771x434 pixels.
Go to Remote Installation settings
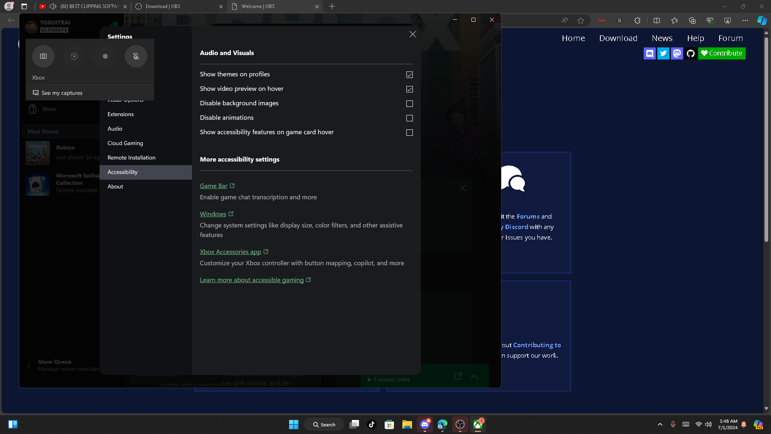coord(146,158)
